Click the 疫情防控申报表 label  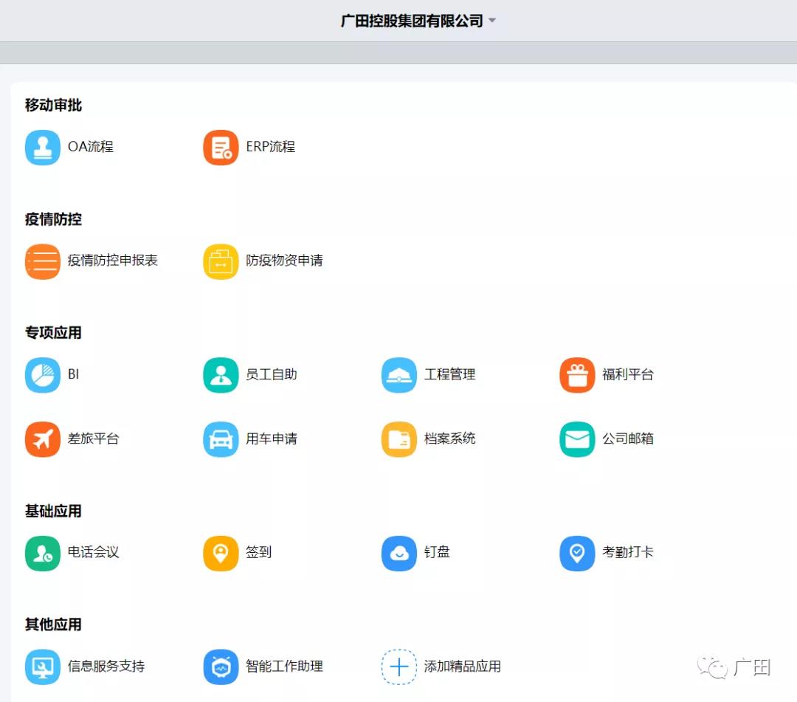pyautogui.click(x=112, y=261)
